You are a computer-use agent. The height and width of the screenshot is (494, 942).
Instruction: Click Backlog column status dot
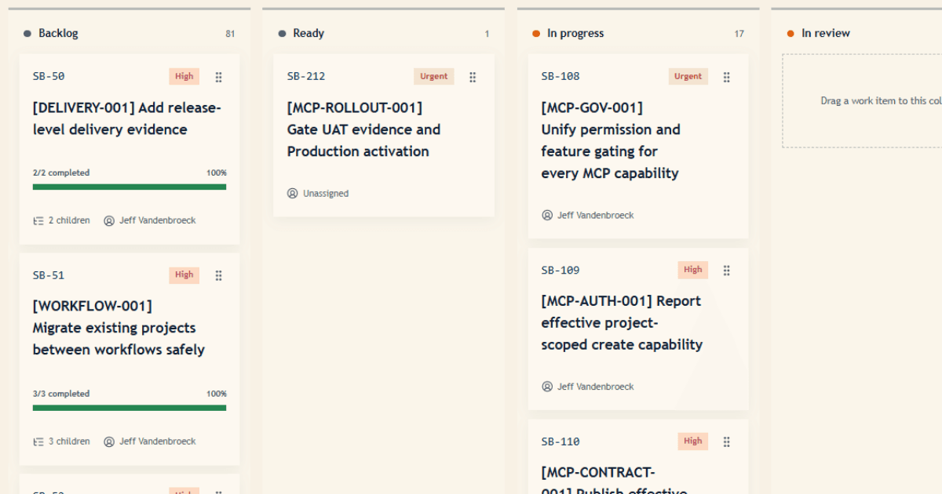(27, 34)
